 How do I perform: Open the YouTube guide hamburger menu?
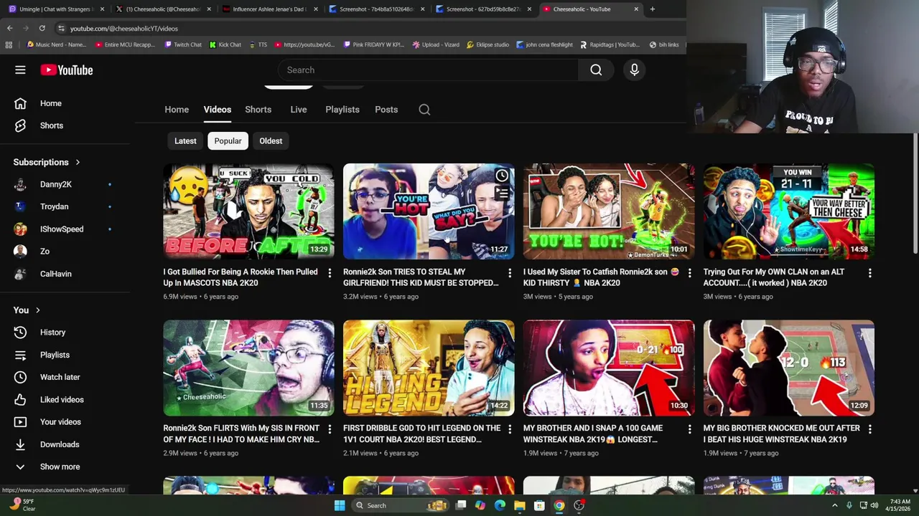[x=20, y=70]
